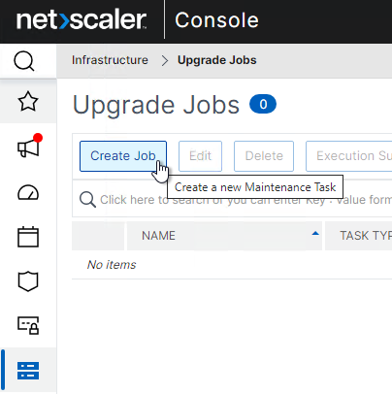Open the search icon in sidebar
The height and width of the screenshot is (394, 392).
(x=24, y=61)
